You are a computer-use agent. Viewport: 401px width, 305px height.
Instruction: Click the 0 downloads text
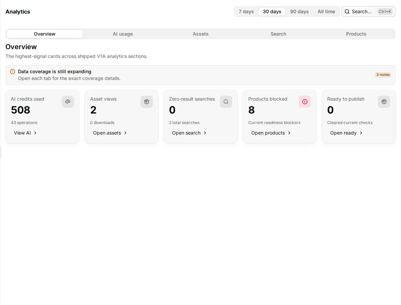(x=102, y=123)
